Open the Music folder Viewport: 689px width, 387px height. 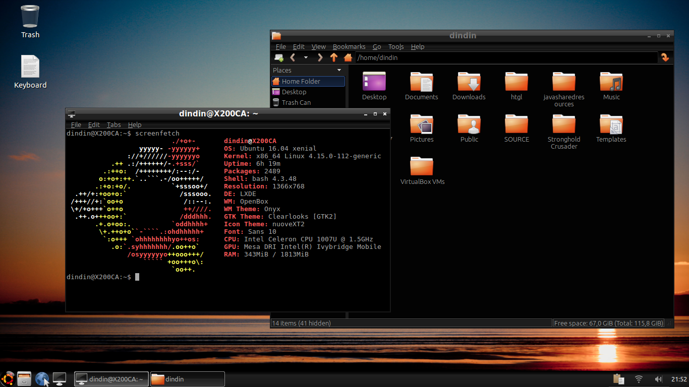click(x=611, y=86)
